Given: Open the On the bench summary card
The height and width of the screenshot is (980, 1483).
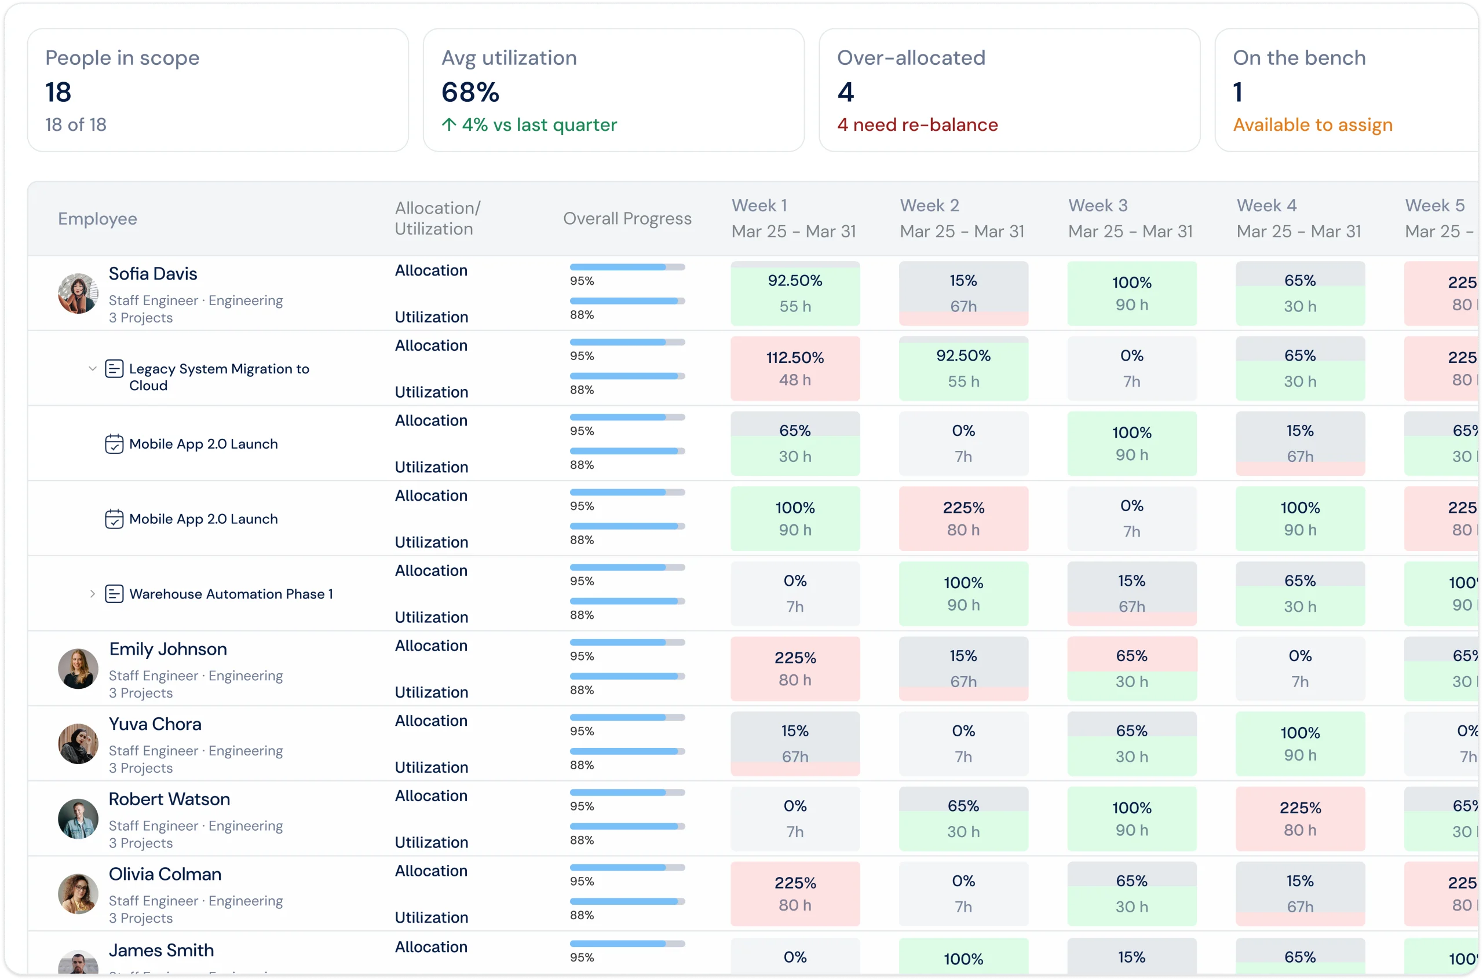Looking at the screenshot, I should coord(1348,90).
